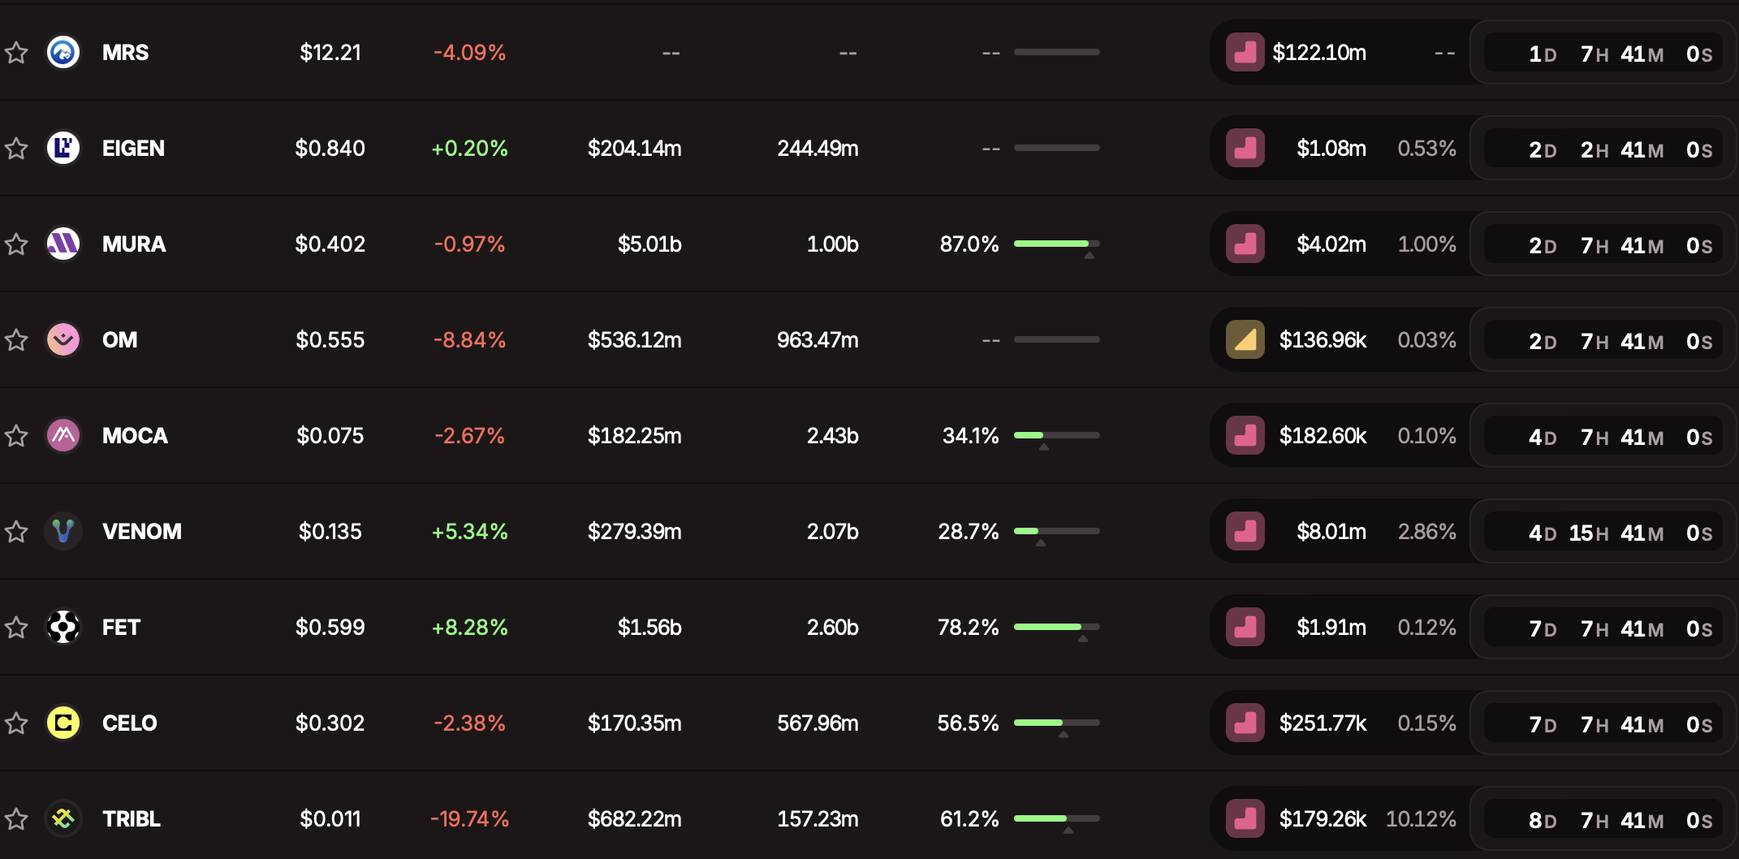
Task: Favorite MRS with its star icon
Action: 16,53
